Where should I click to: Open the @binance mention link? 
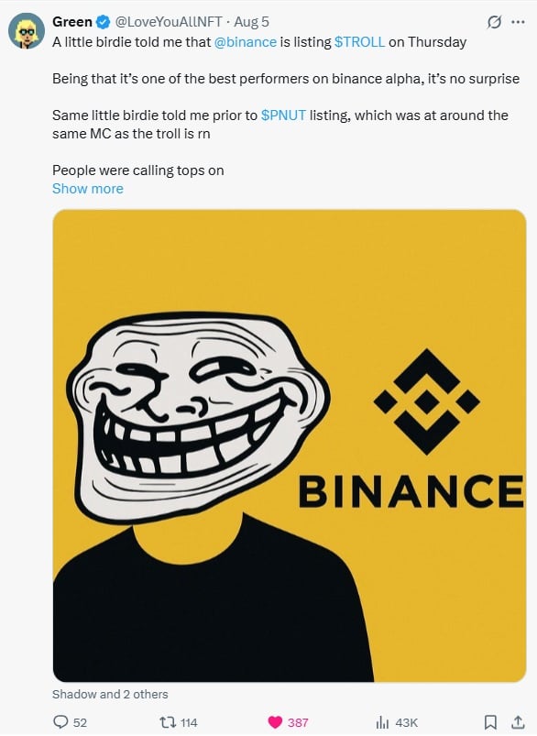[x=245, y=42]
